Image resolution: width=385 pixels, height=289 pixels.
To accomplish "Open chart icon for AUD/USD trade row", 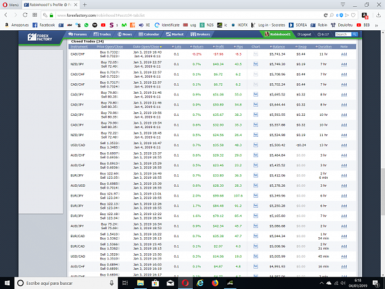I will [x=256, y=185].
